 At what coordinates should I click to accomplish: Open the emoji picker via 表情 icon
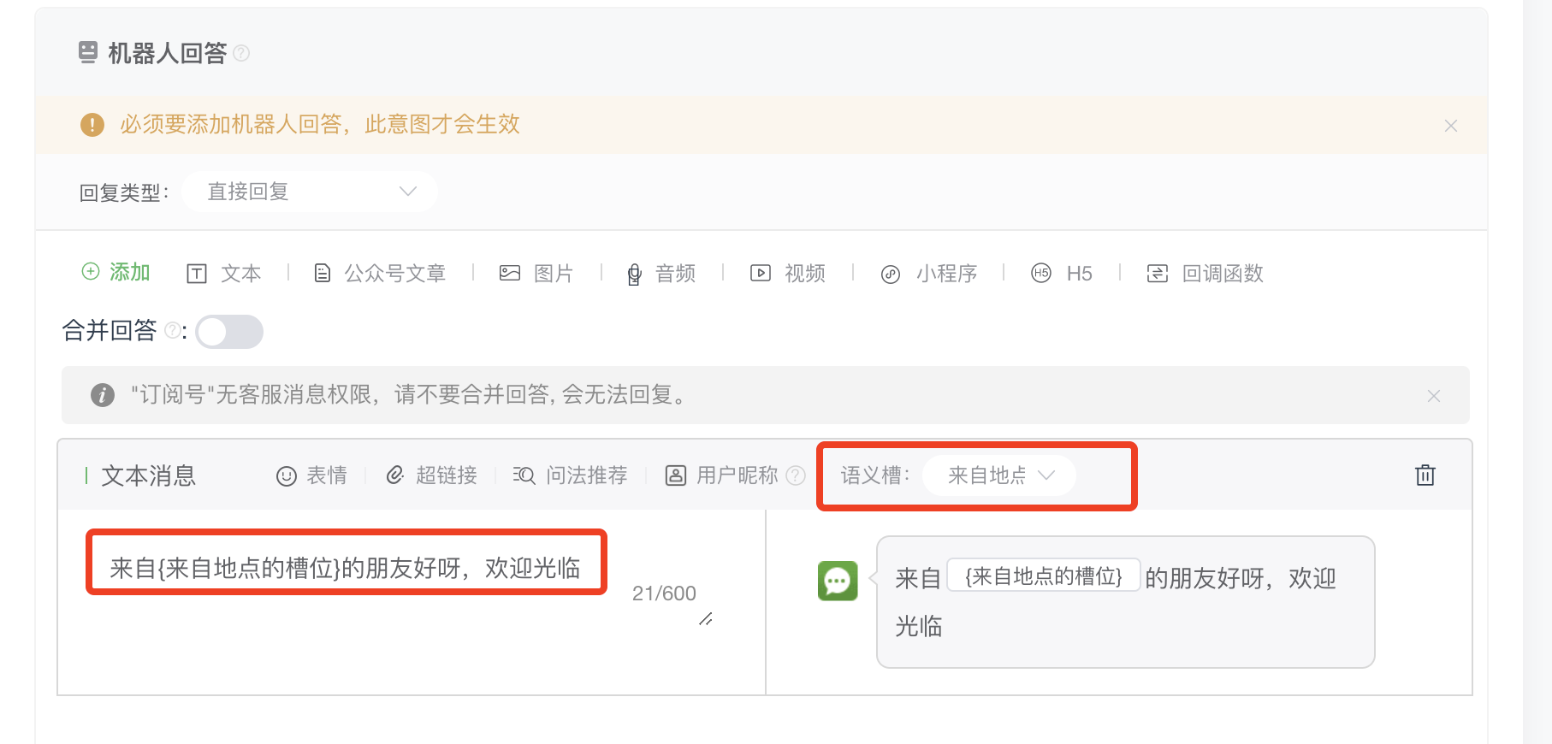pos(311,475)
